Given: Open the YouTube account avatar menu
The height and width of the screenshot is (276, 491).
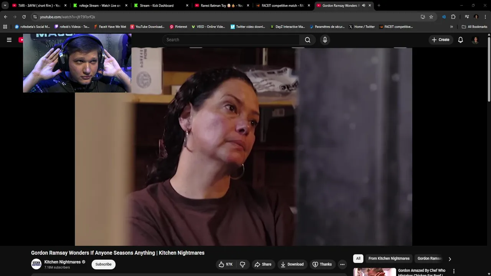Looking at the screenshot, I should 475,40.
